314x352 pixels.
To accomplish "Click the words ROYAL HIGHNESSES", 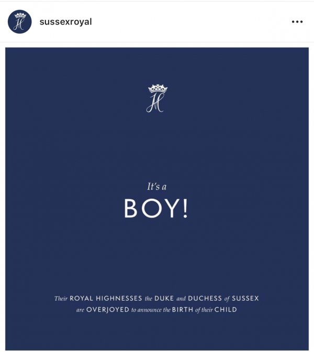I will pos(106,298).
